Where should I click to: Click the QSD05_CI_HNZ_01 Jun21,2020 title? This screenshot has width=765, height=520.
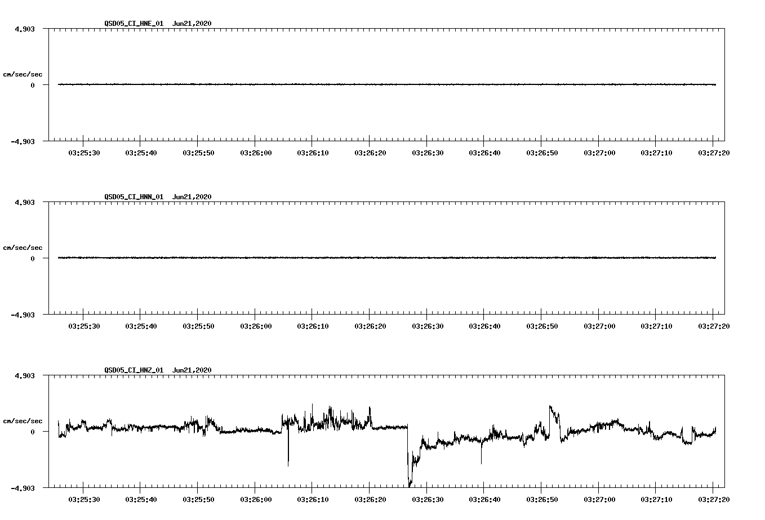[158, 370]
